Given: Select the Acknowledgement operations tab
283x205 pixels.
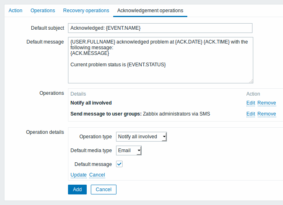Looking at the screenshot, I should point(150,11).
